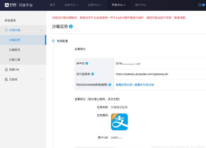
Task: Click the sandbox app Alipay icon image
Action: [119, 122]
